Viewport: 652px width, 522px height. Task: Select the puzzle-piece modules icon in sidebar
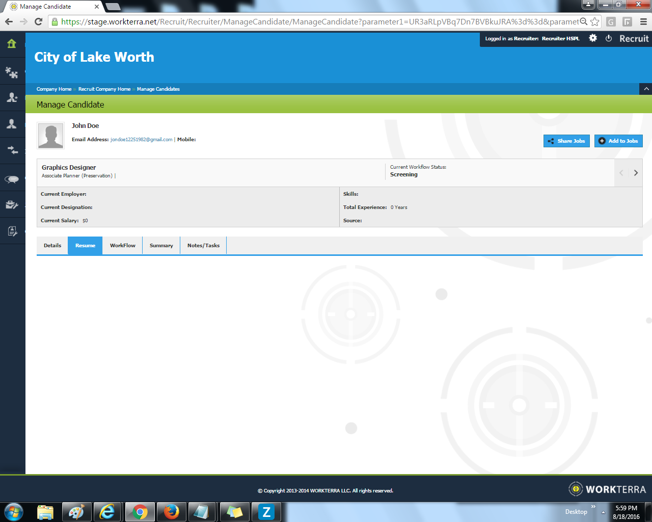[x=12, y=71]
